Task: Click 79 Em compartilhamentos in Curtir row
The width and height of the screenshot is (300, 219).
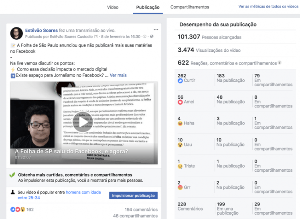Action: tap(273, 80)
